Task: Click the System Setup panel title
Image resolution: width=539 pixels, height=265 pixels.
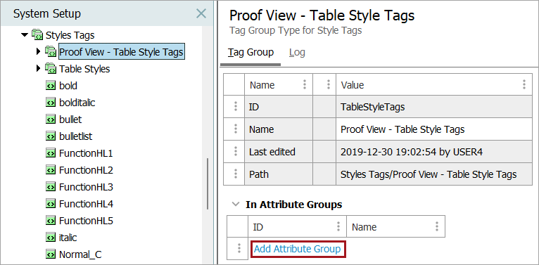Action: [47, 14]
